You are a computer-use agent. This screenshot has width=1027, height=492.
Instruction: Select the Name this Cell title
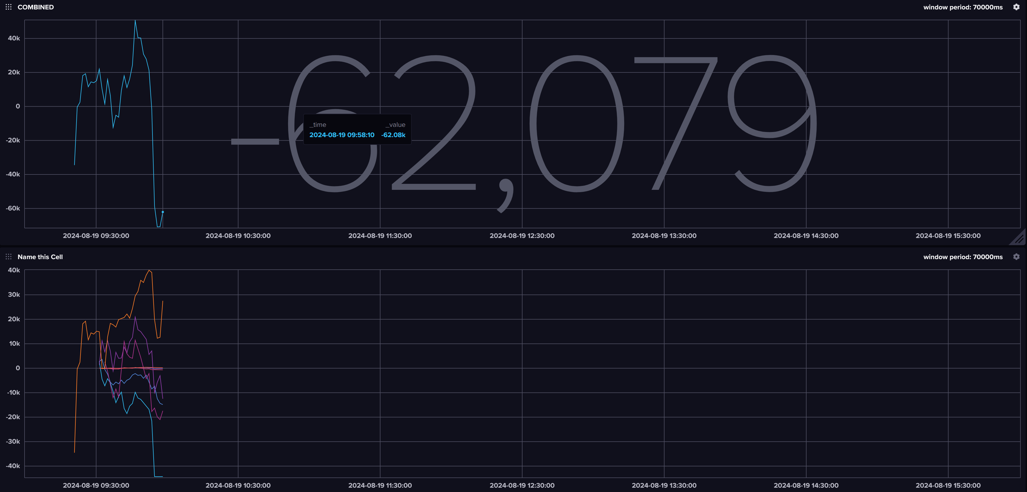point(40,257)
